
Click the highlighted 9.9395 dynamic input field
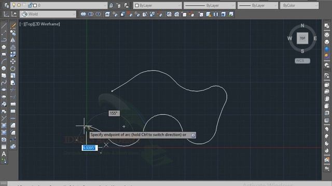90,148
